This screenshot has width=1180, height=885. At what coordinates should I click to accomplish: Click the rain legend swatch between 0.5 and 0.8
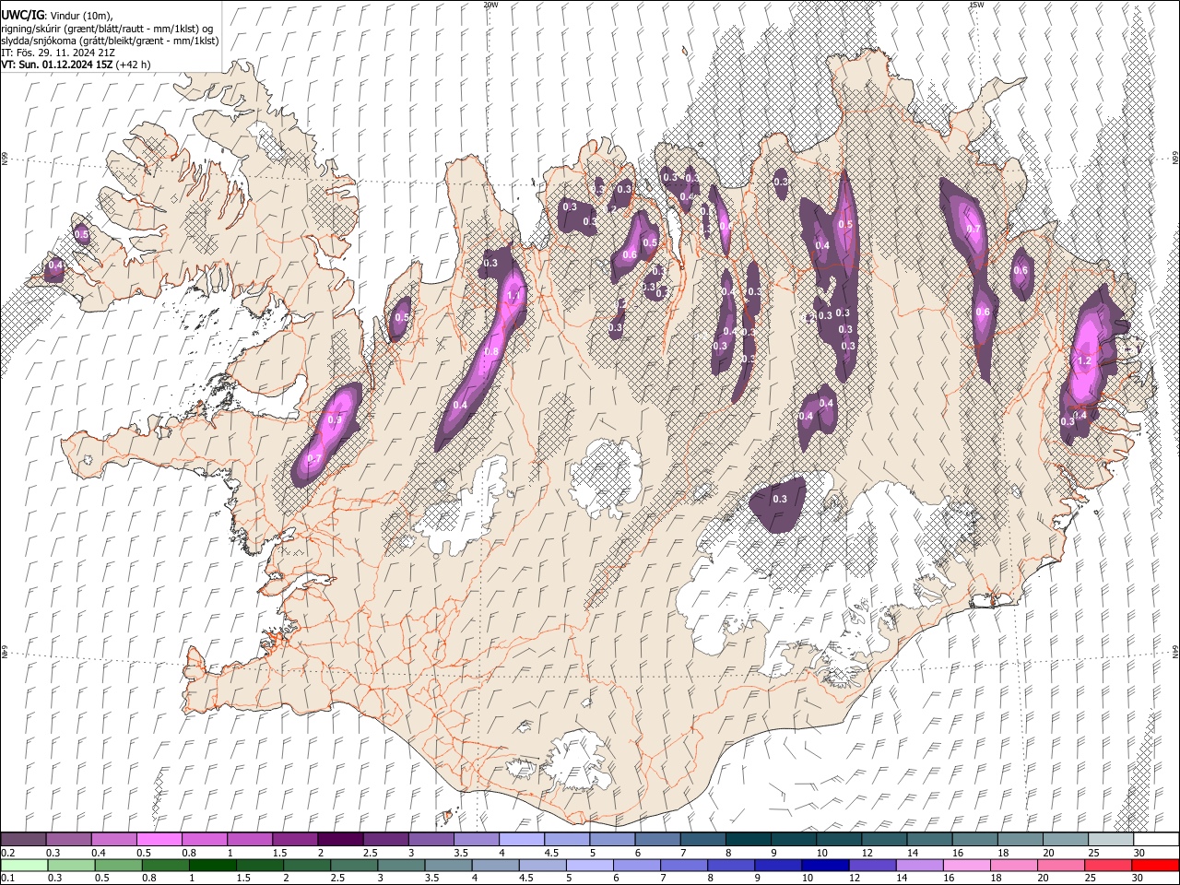(118, 866)
